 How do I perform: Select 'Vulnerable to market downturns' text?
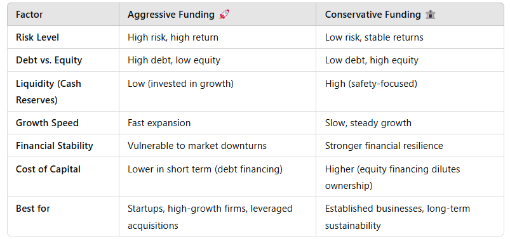pyautogui.click(x=197, y=146)
